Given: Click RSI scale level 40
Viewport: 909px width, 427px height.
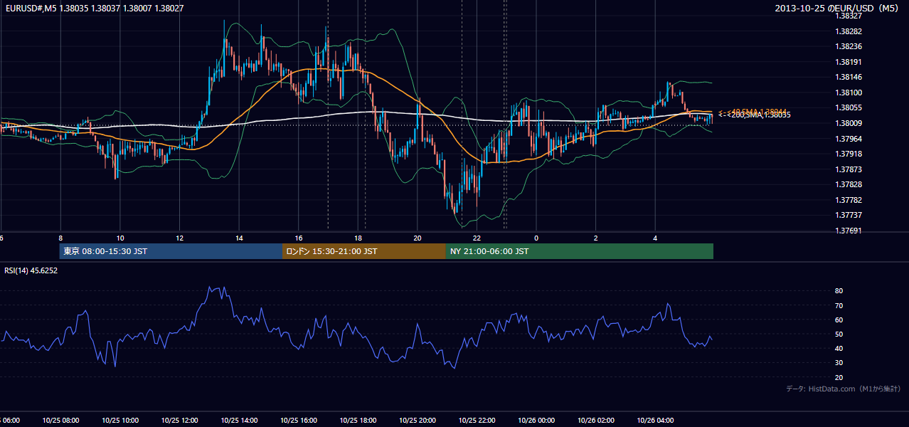Looking at the screenshot, I should (x=839, y=348).
